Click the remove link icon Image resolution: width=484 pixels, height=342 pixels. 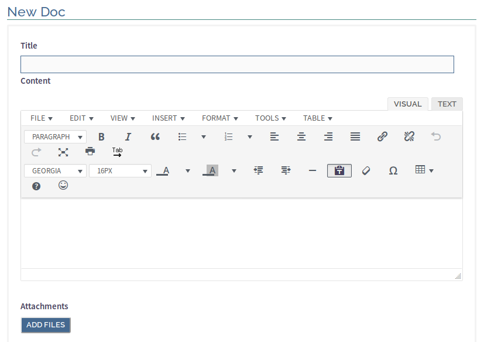[409, 136]
